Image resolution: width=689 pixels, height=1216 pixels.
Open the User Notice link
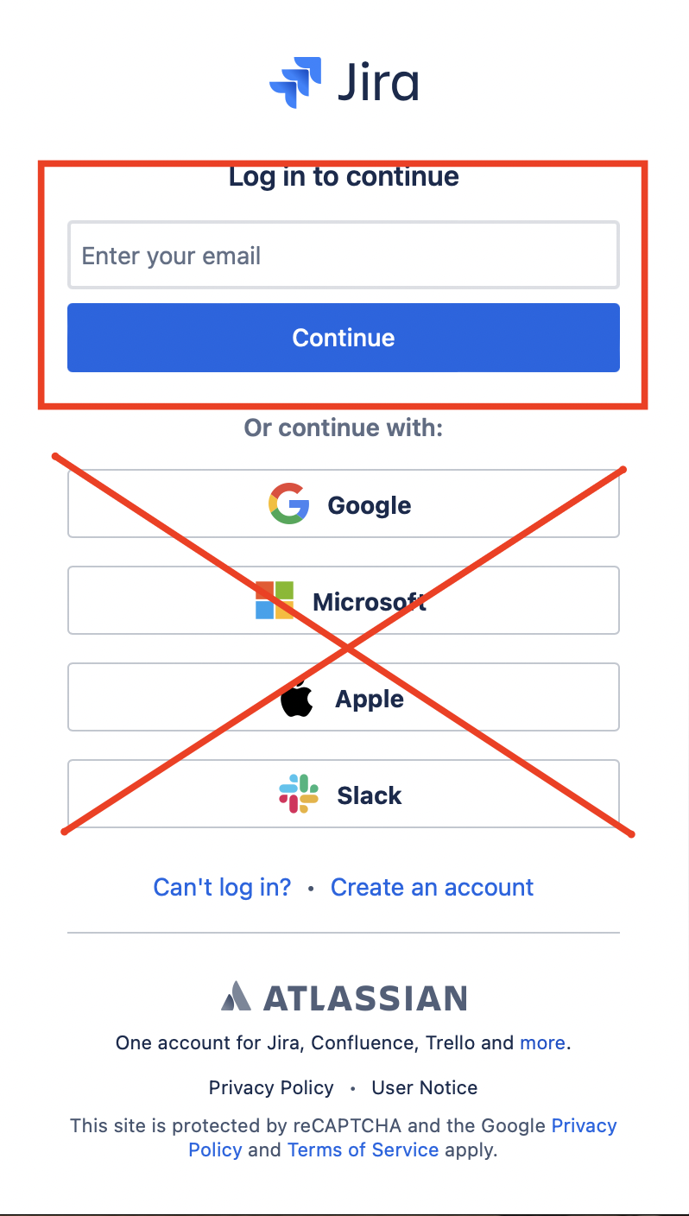[424, 1087]
